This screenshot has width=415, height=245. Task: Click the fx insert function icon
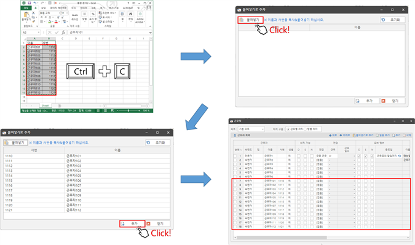point(63,33)
